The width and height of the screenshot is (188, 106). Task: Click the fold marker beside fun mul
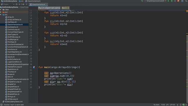pyautogui.click(x=38, y=41)
